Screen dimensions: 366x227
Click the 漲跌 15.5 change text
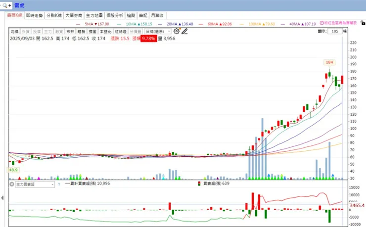point(120,39)
